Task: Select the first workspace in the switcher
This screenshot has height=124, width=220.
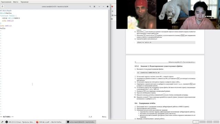Action: pos(196,122)
